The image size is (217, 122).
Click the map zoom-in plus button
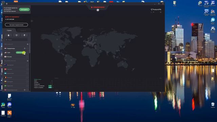pyautogui.click(x=161, y=12)
